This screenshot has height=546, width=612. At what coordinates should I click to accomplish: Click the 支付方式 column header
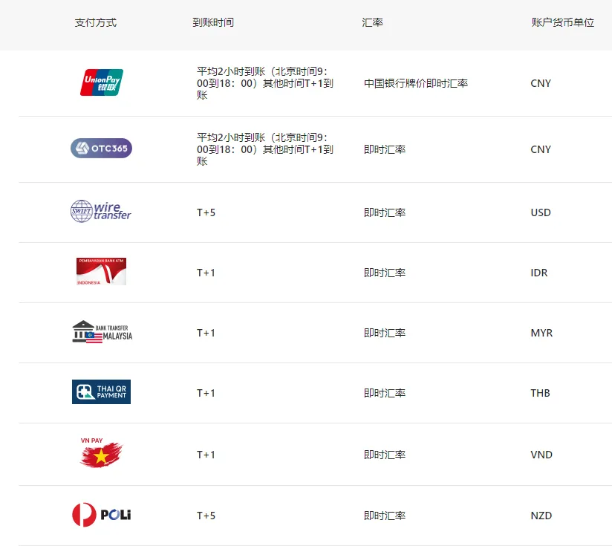[x=96, y=22]
